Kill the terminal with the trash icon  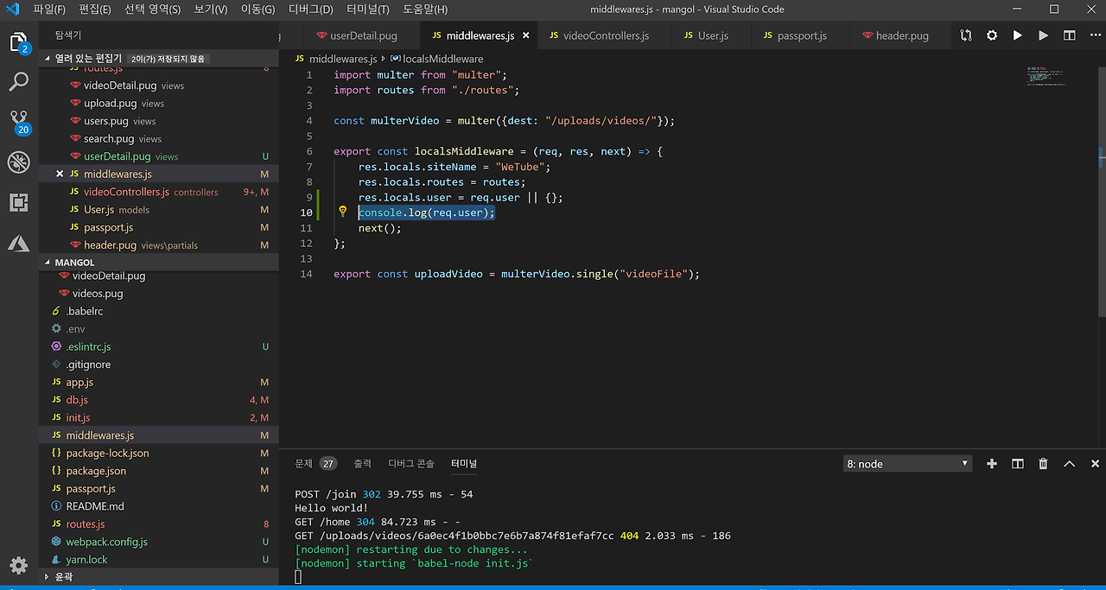[x=1043, y=464]
